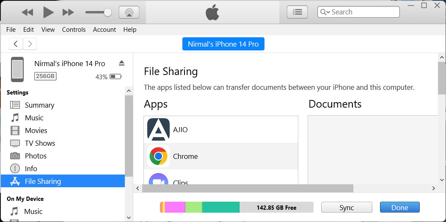Select Movies in sidebar

[x=63, y=130]
